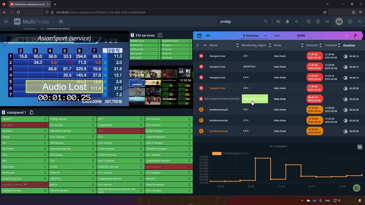Viewport: 365px width, 205px height.
Task: Open the notifications bell in header
Action: [x=287, y=22]
